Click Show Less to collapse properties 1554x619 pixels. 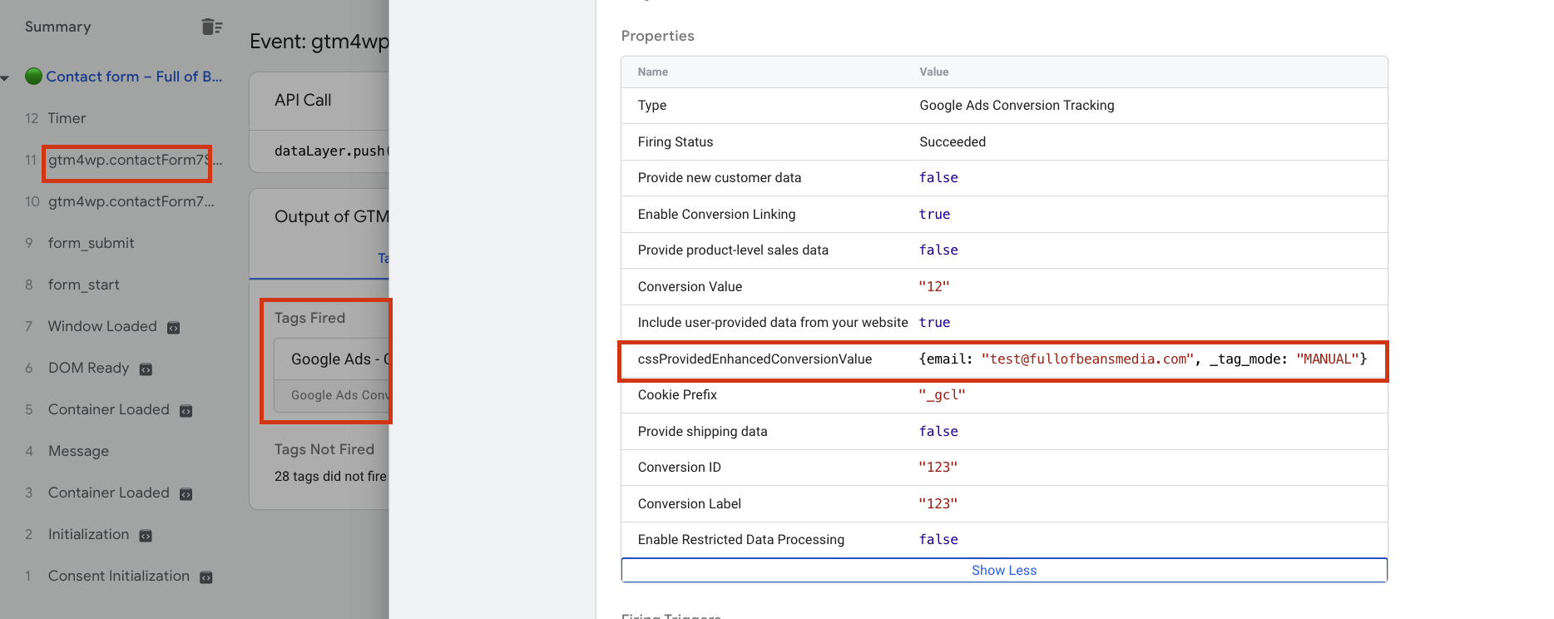pos(1004,570)
